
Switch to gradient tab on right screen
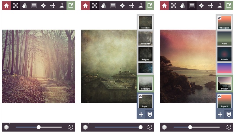(192, 5)
